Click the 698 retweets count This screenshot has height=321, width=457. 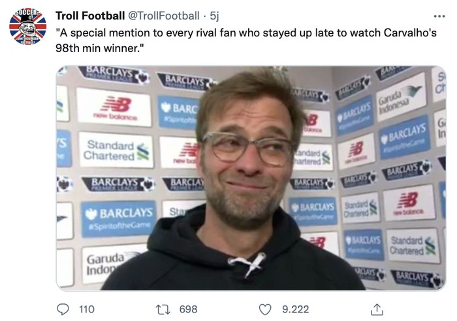click(x=188, y=309)
